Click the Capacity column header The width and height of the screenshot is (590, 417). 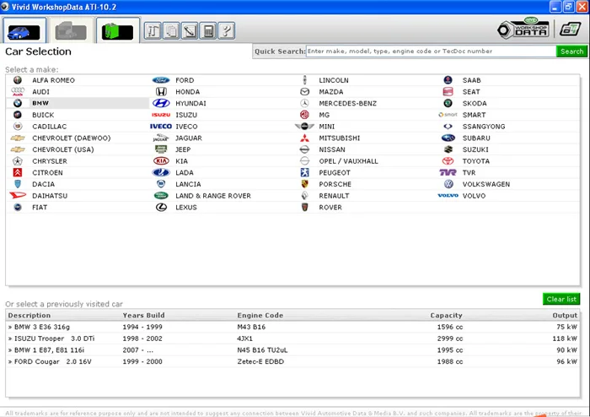coord(446,316)
